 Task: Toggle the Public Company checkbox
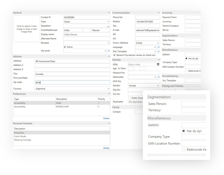coord(129,98)
